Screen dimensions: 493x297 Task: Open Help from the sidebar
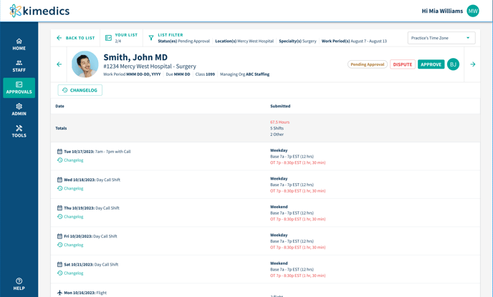click(x=19, y=284)
